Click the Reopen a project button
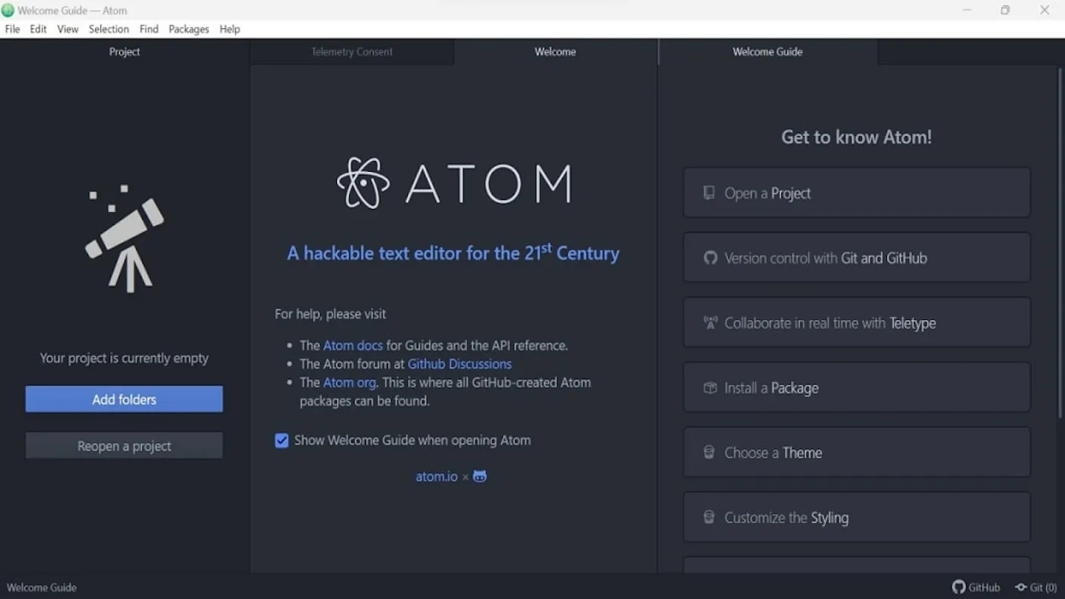 click(x=124, y=446)
